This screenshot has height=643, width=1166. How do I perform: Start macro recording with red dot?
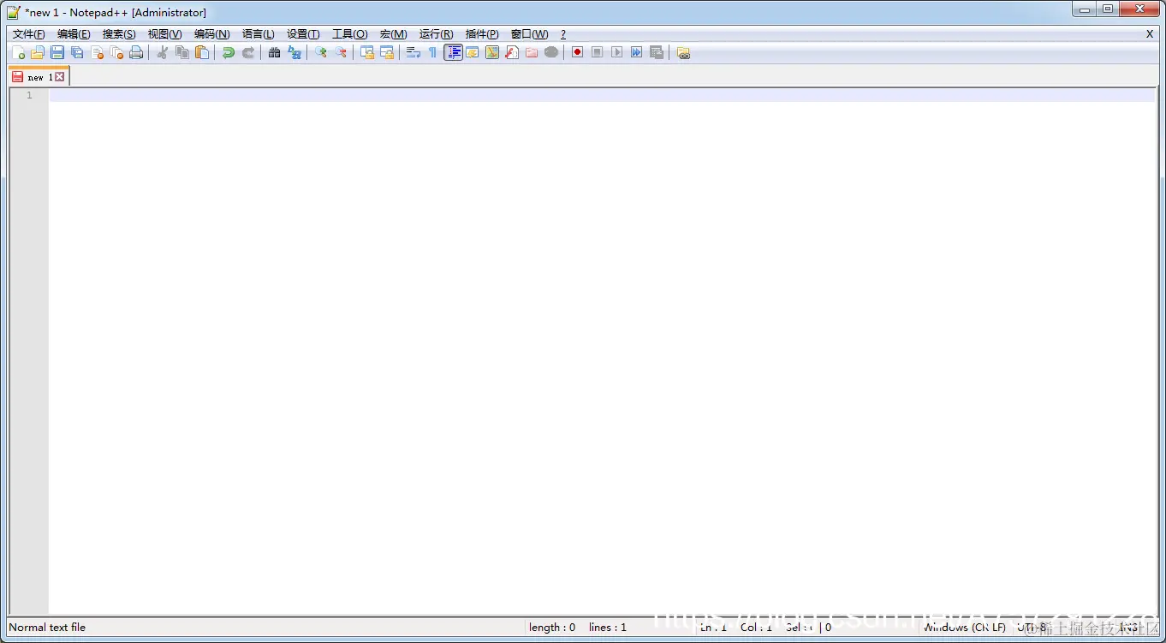tap(577, 52)
